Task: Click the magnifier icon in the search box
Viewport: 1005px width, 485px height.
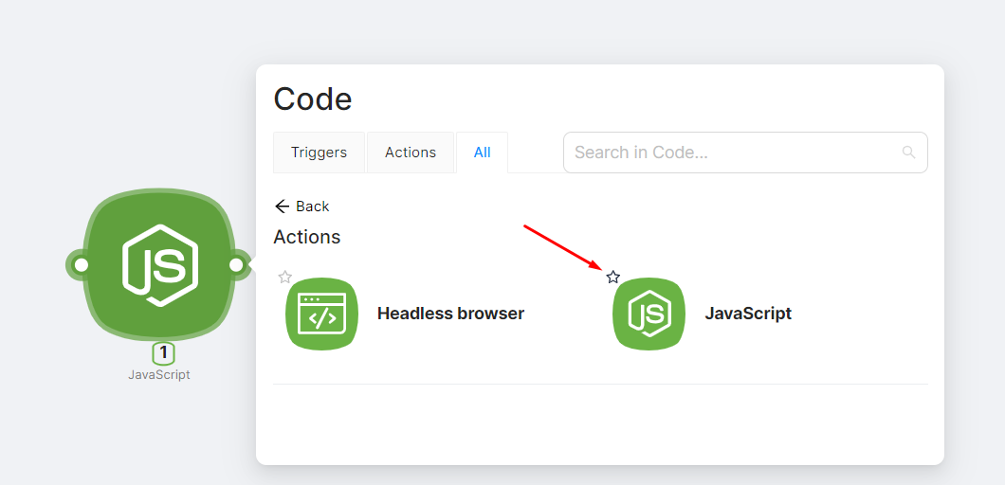Action: (908, 153)
